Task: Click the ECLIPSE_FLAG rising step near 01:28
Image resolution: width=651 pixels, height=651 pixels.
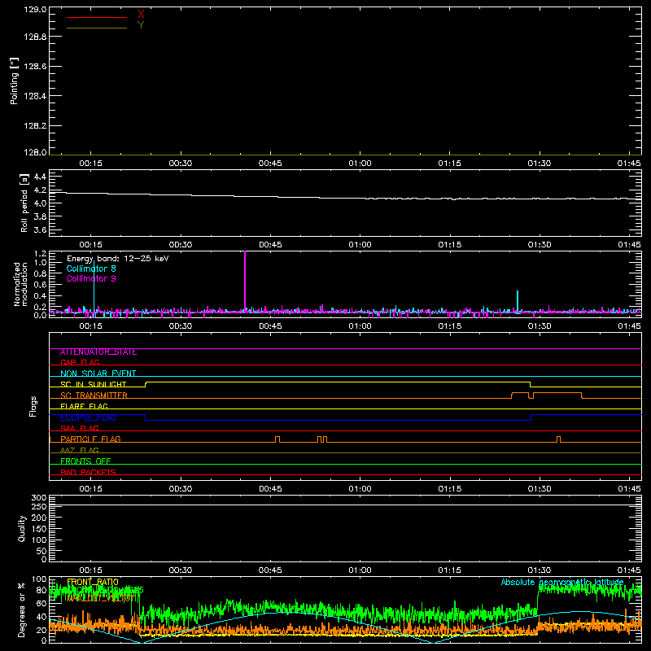Action: pos(531,417)
